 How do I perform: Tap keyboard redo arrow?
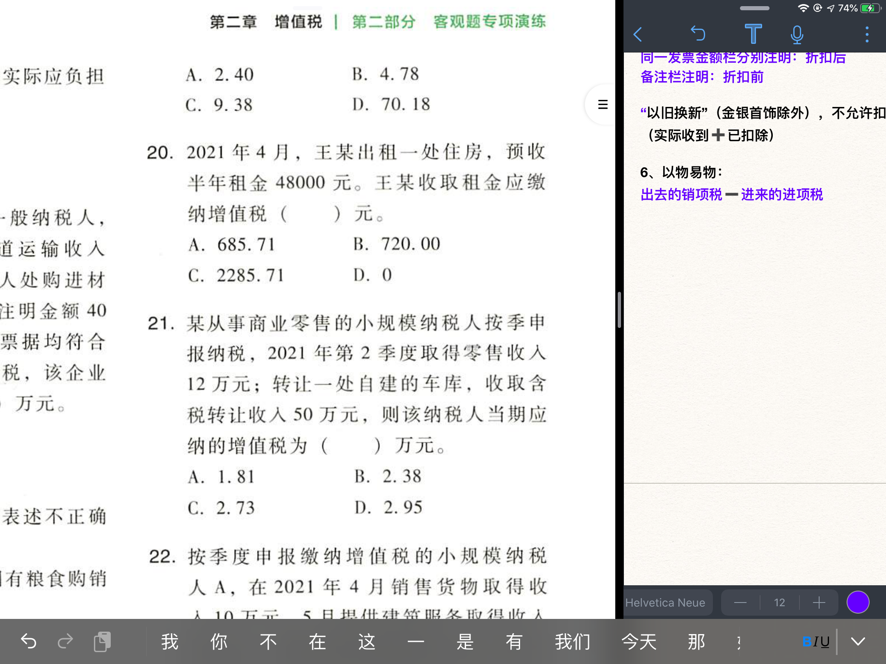(x=65, y=641)
